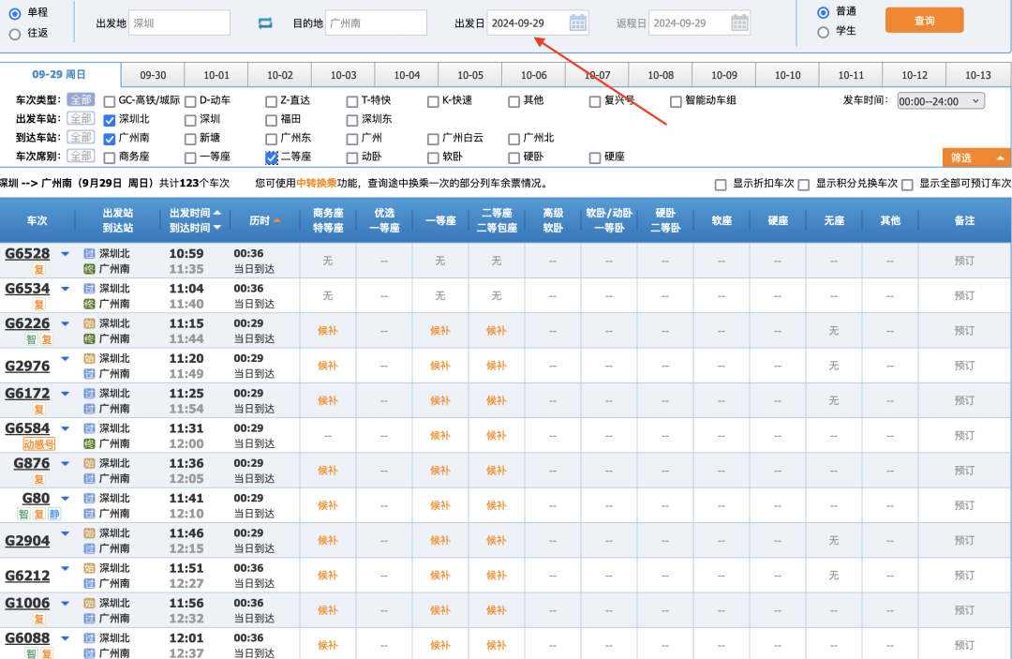Select 全部 for 车次类型 filter
1012x659 pixels.
pyautogui.click(x=81, y=100)
